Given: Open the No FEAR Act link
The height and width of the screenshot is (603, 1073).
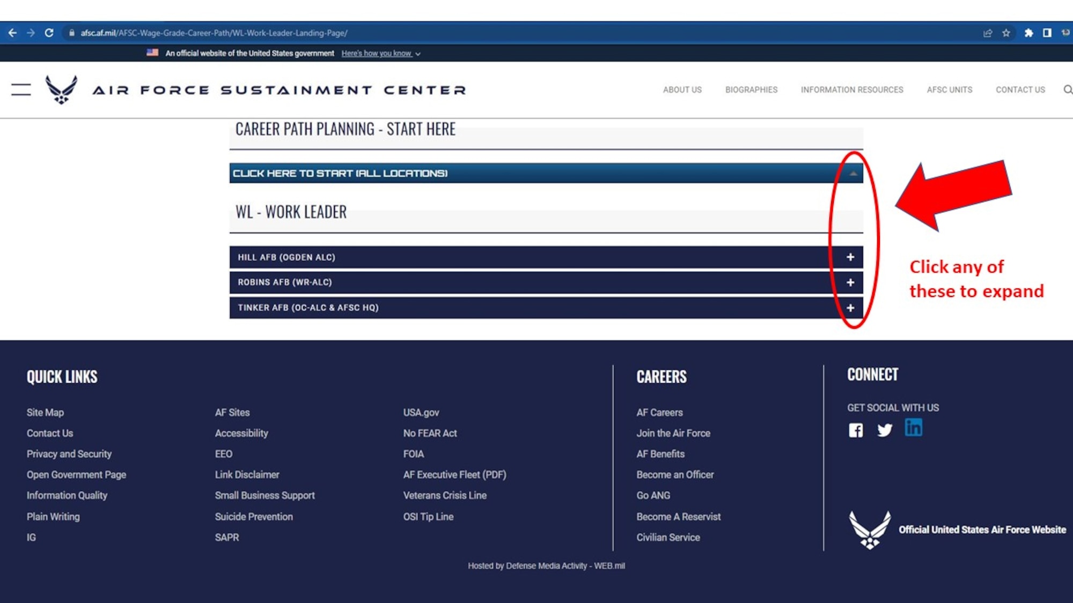Looking at the screenshot, I should [430, 433].
